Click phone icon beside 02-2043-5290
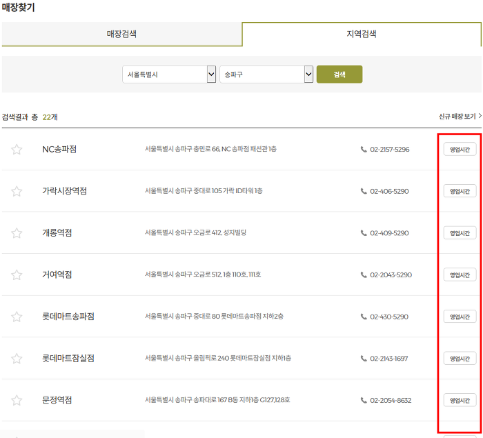 pyautogui.click(x=364, y=275)
